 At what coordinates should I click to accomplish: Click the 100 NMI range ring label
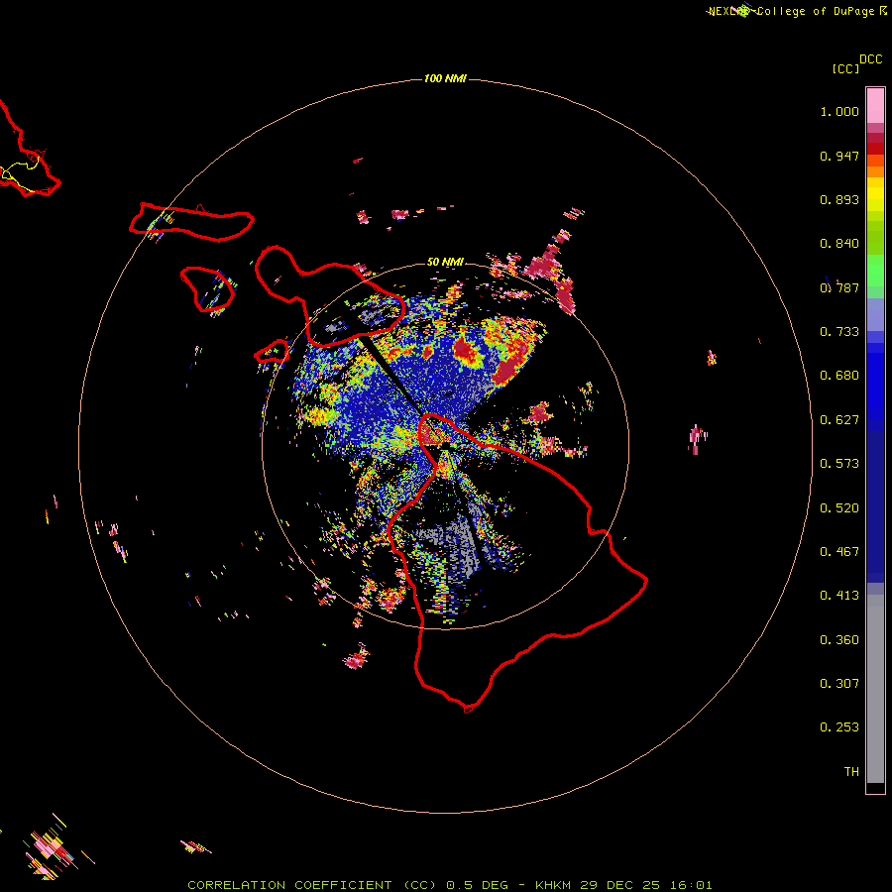click(445, 78)
